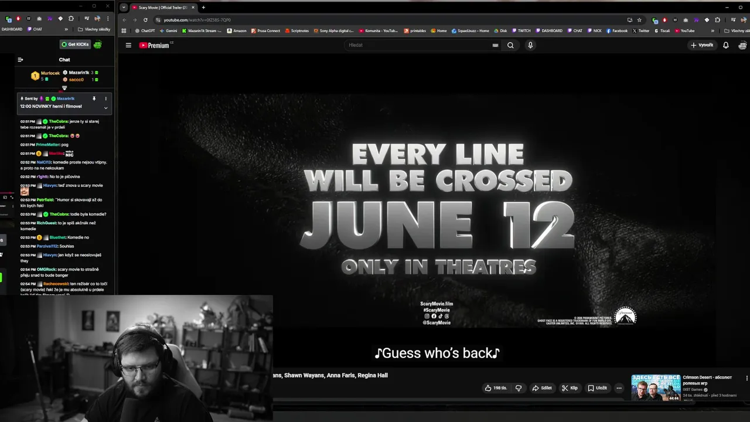Expand hidden bookmarks chevron in chat window
This screenshot has height=422, width=750.
[x=66, y=29]
